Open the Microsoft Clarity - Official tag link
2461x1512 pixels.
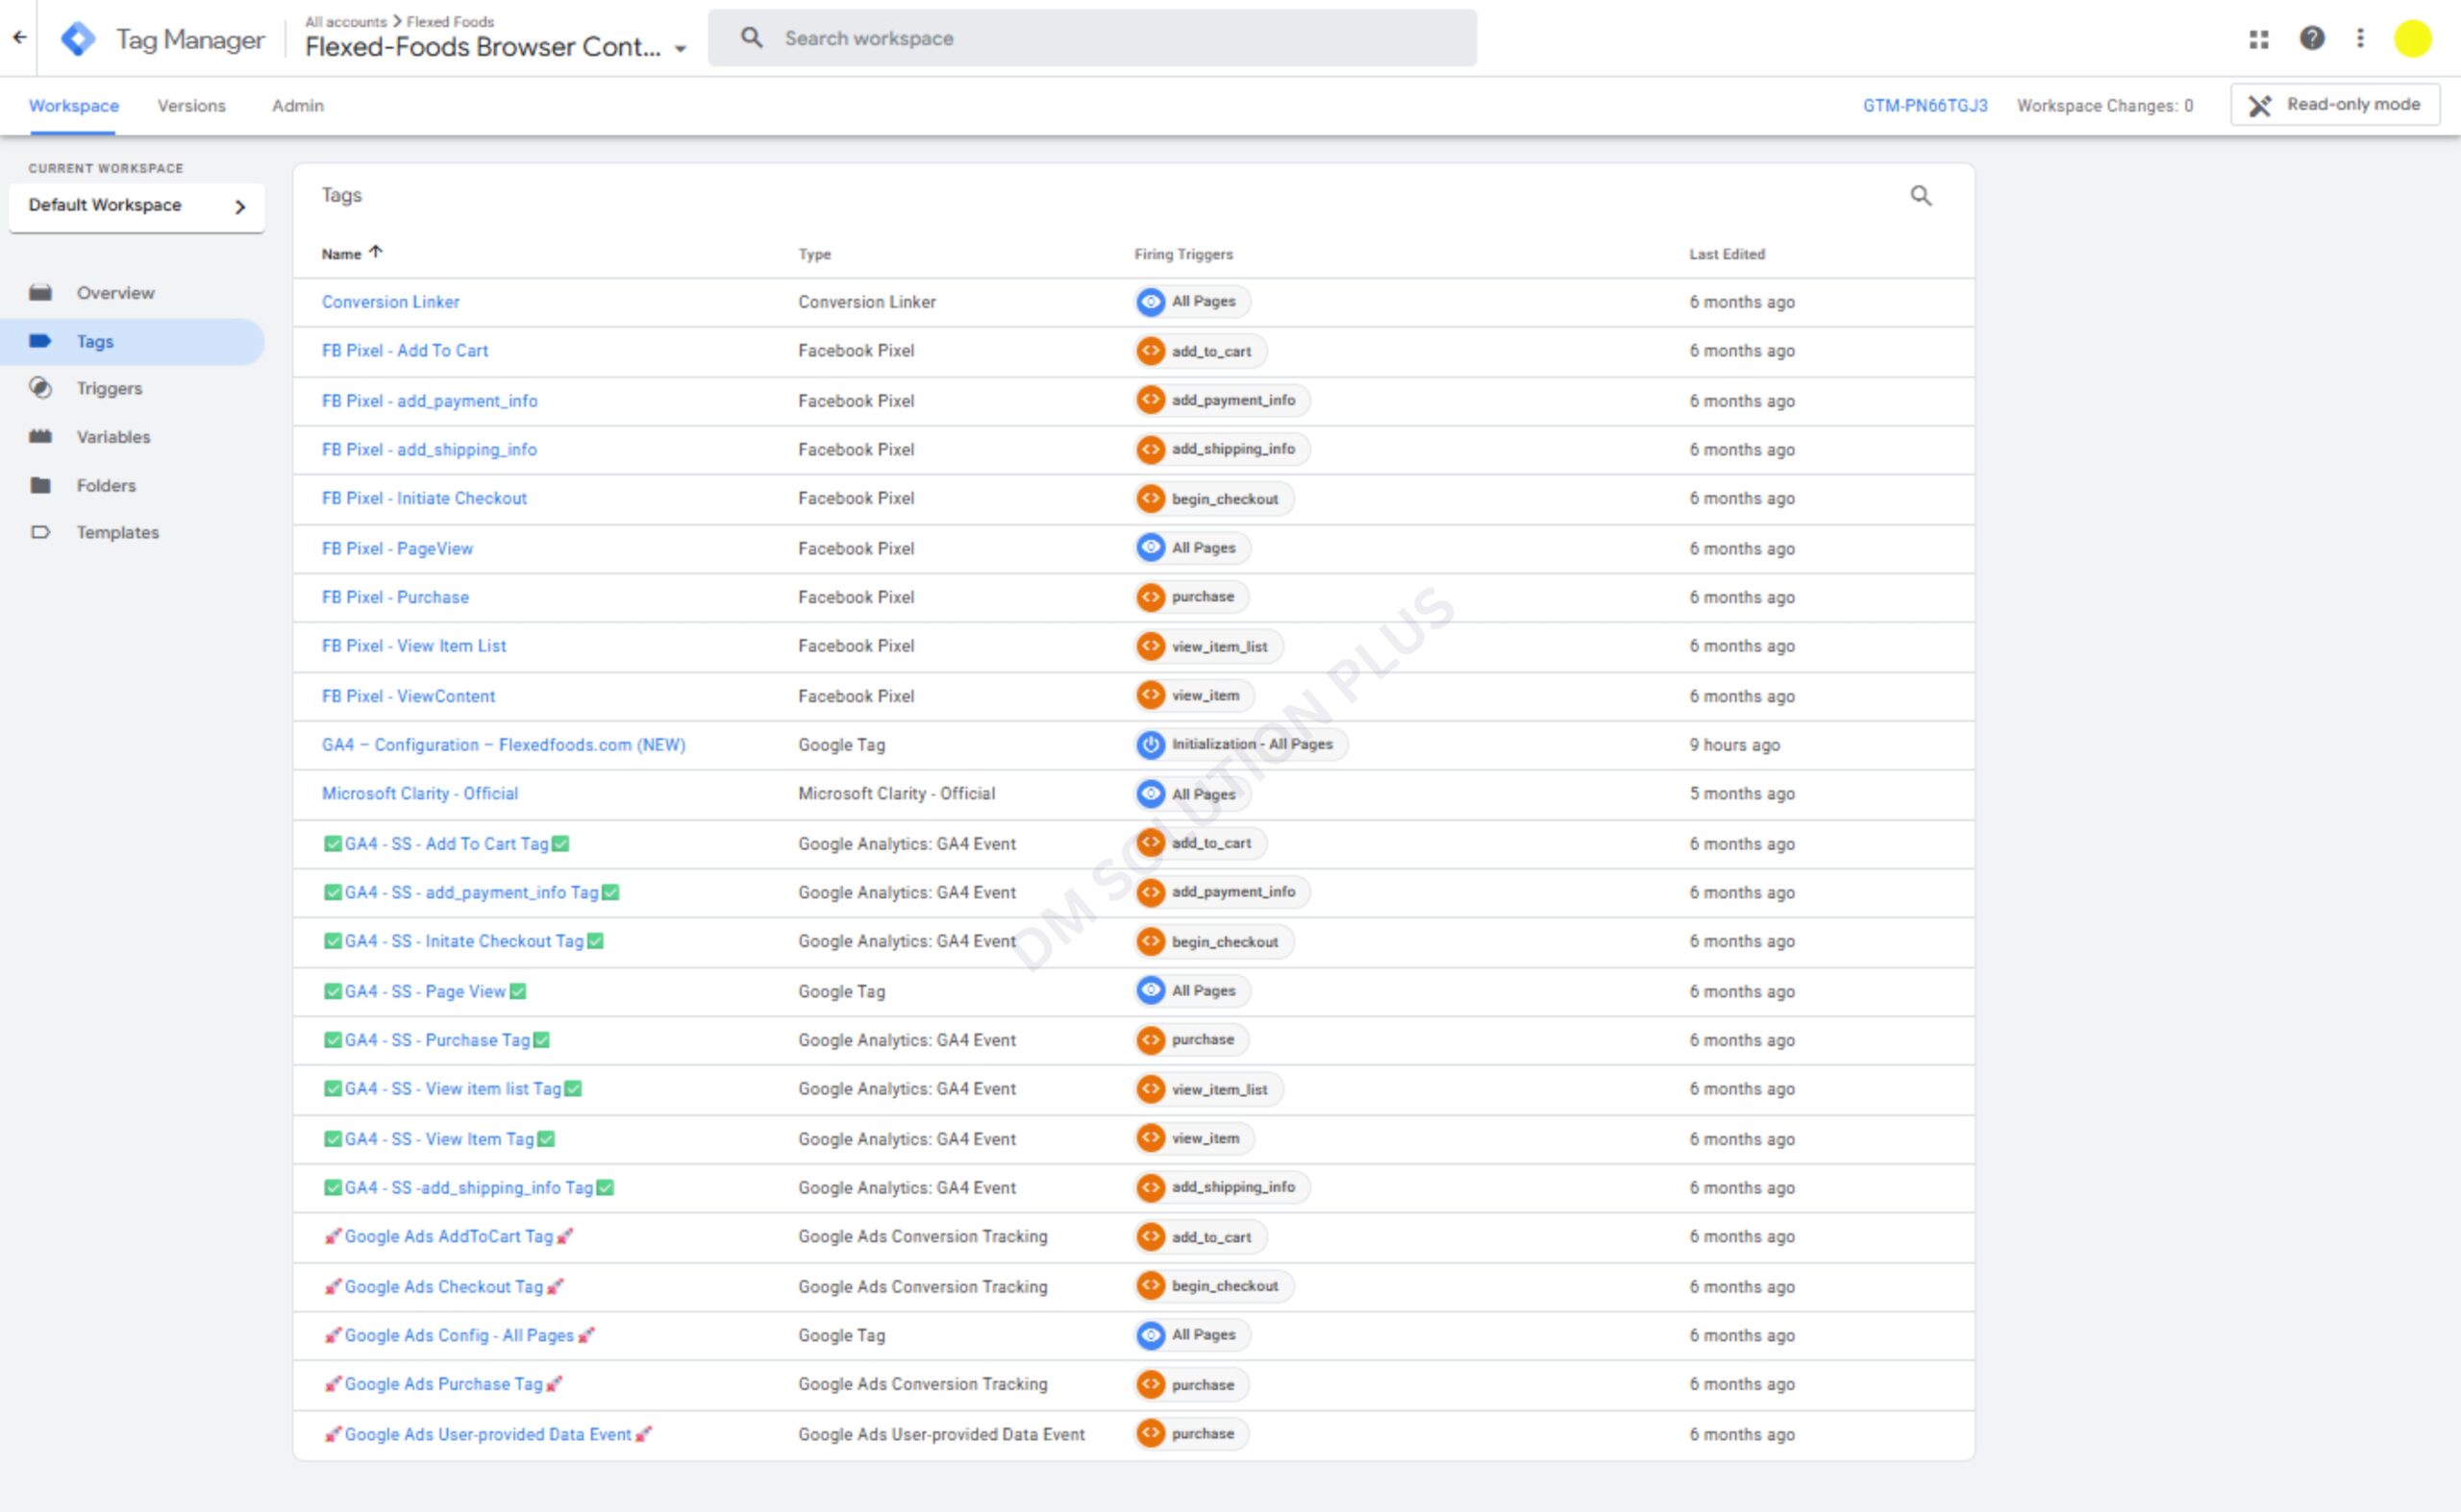coord(419,793)
